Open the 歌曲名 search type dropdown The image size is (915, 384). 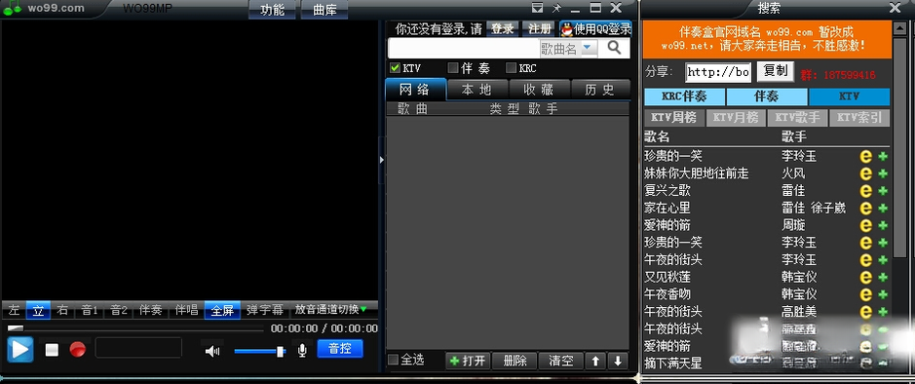click(590, 49)
